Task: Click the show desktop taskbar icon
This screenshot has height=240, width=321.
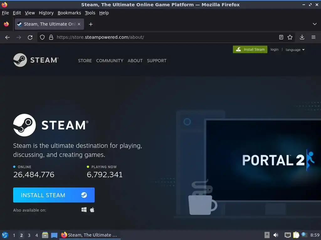Action: [54, 235]
